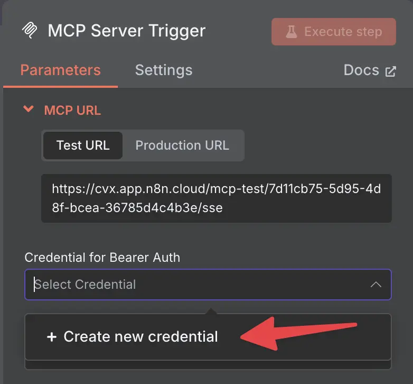
Task: Open the Settings tab
Action: (x=164, y=70)
